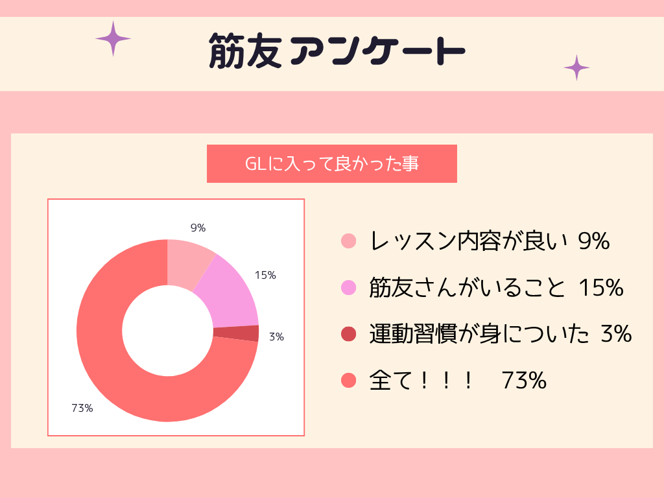This screenshot has height=498, width=664.
Task: Click the violet-pink legend dot for 筋友さんがいること
Action: 348,287
